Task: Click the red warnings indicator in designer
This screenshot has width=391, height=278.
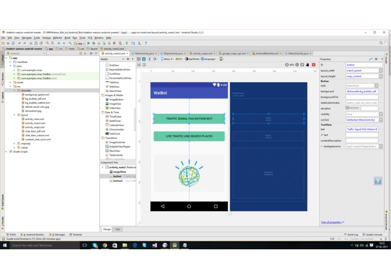Action: [x=313, y=65]
